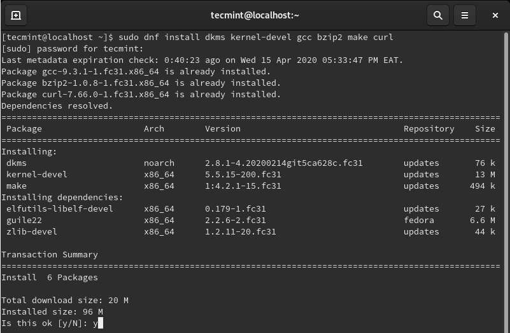Viewport: 510px width, 333px height.
Task: Click the fedora repository entry
Action: tap(418, 221)
